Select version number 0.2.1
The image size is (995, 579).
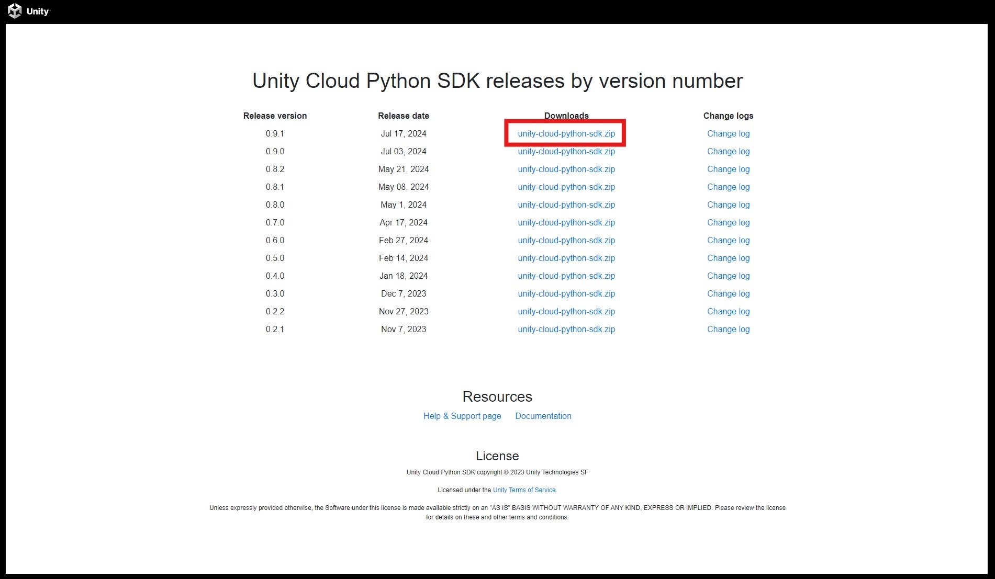pyautogui.click(x=275, y=329)
